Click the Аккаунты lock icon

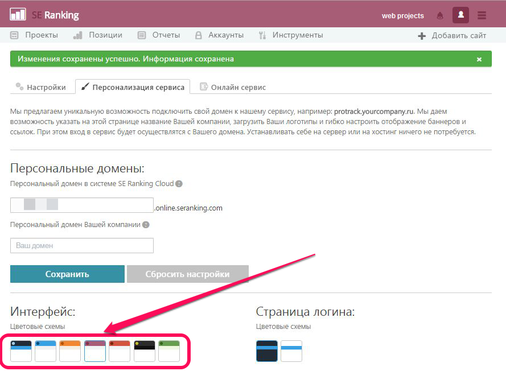(199, 35)
